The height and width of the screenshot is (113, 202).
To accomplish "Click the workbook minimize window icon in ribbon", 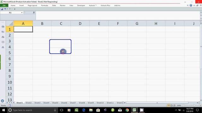I will click(x=194, y=5).
